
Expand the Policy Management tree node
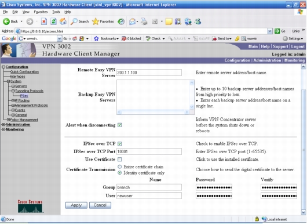tap(8, 120)
